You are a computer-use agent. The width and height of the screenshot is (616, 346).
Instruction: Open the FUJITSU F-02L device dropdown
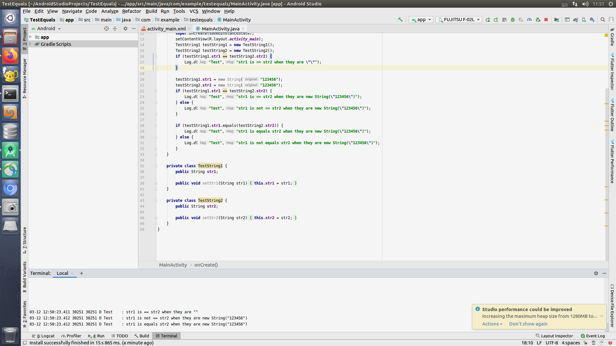pyautogui.click(x=459, y=20)
